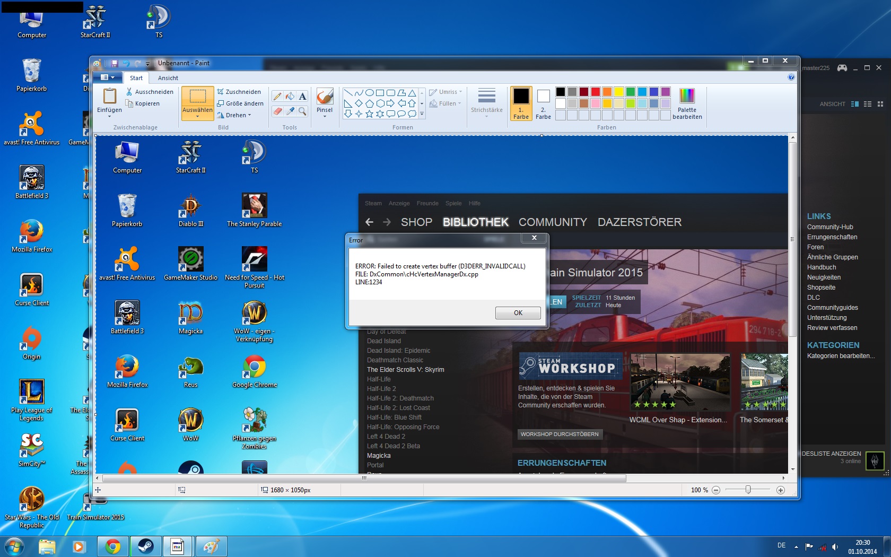Click Steam Big Picture controller icon
This screenshot has width=891, height=557.
point(842,68)
